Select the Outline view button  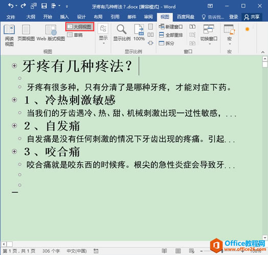tap(80, 27)
